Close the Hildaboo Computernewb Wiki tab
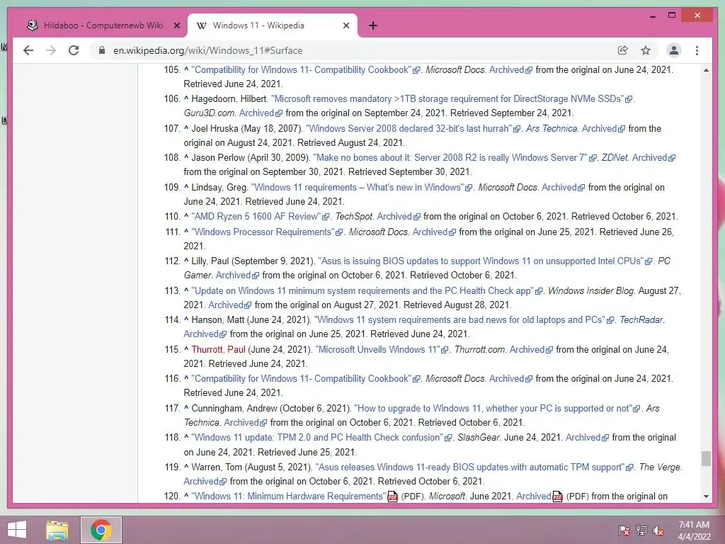The height and width of the screenshot is (544, 725). (x=176, y=26)
